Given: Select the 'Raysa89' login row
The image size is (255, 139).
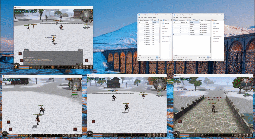Looking at the screenshot, I should (148, 44).
